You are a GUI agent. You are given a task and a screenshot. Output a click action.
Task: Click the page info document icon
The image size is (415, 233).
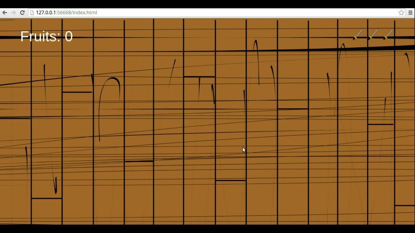32,13
